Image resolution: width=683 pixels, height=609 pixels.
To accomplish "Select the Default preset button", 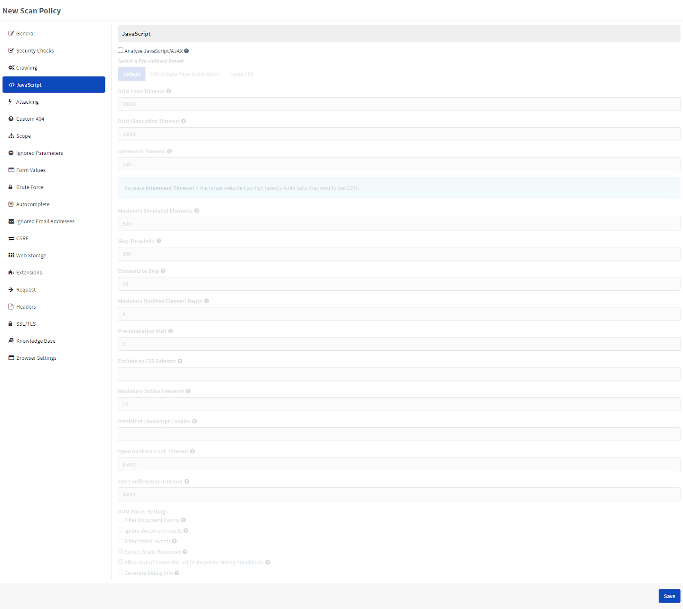I will click(x=132, y=74).
